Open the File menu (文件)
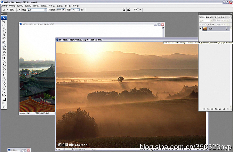 click(3, 6)
